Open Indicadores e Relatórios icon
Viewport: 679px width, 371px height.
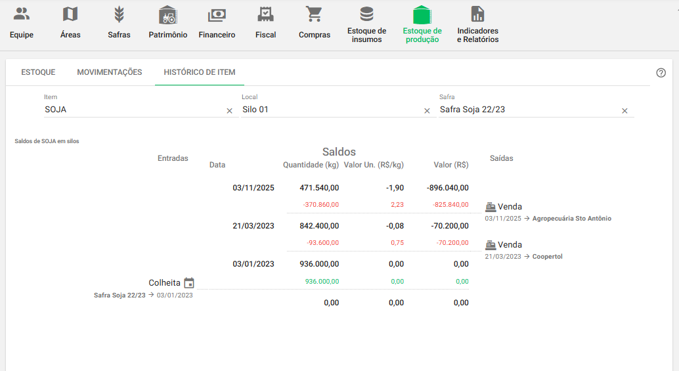pyautogui.click(x=477, y=14)
